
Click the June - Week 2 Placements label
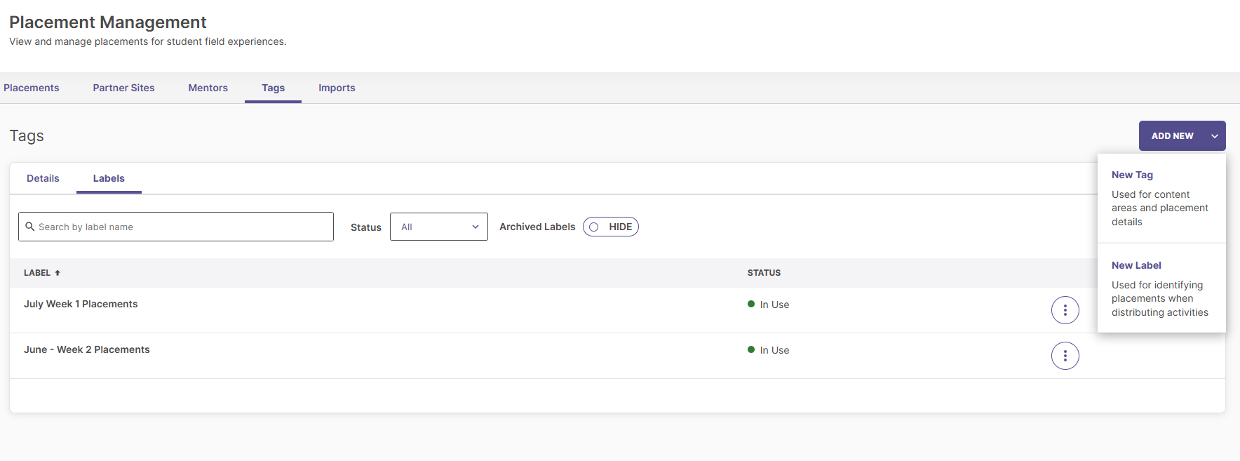[x=86, y=349]
